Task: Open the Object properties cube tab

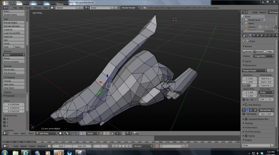Action: pos(262,36)
